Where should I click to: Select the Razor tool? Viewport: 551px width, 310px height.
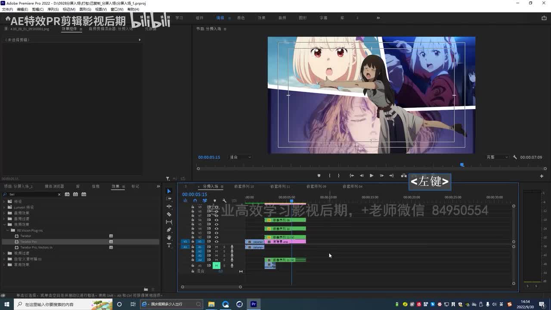tap(169, 214)
